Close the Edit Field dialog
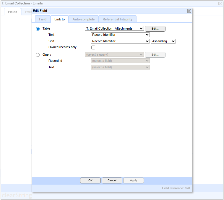The width and height of the screenshot is (224, 200). tap(189, 11)
